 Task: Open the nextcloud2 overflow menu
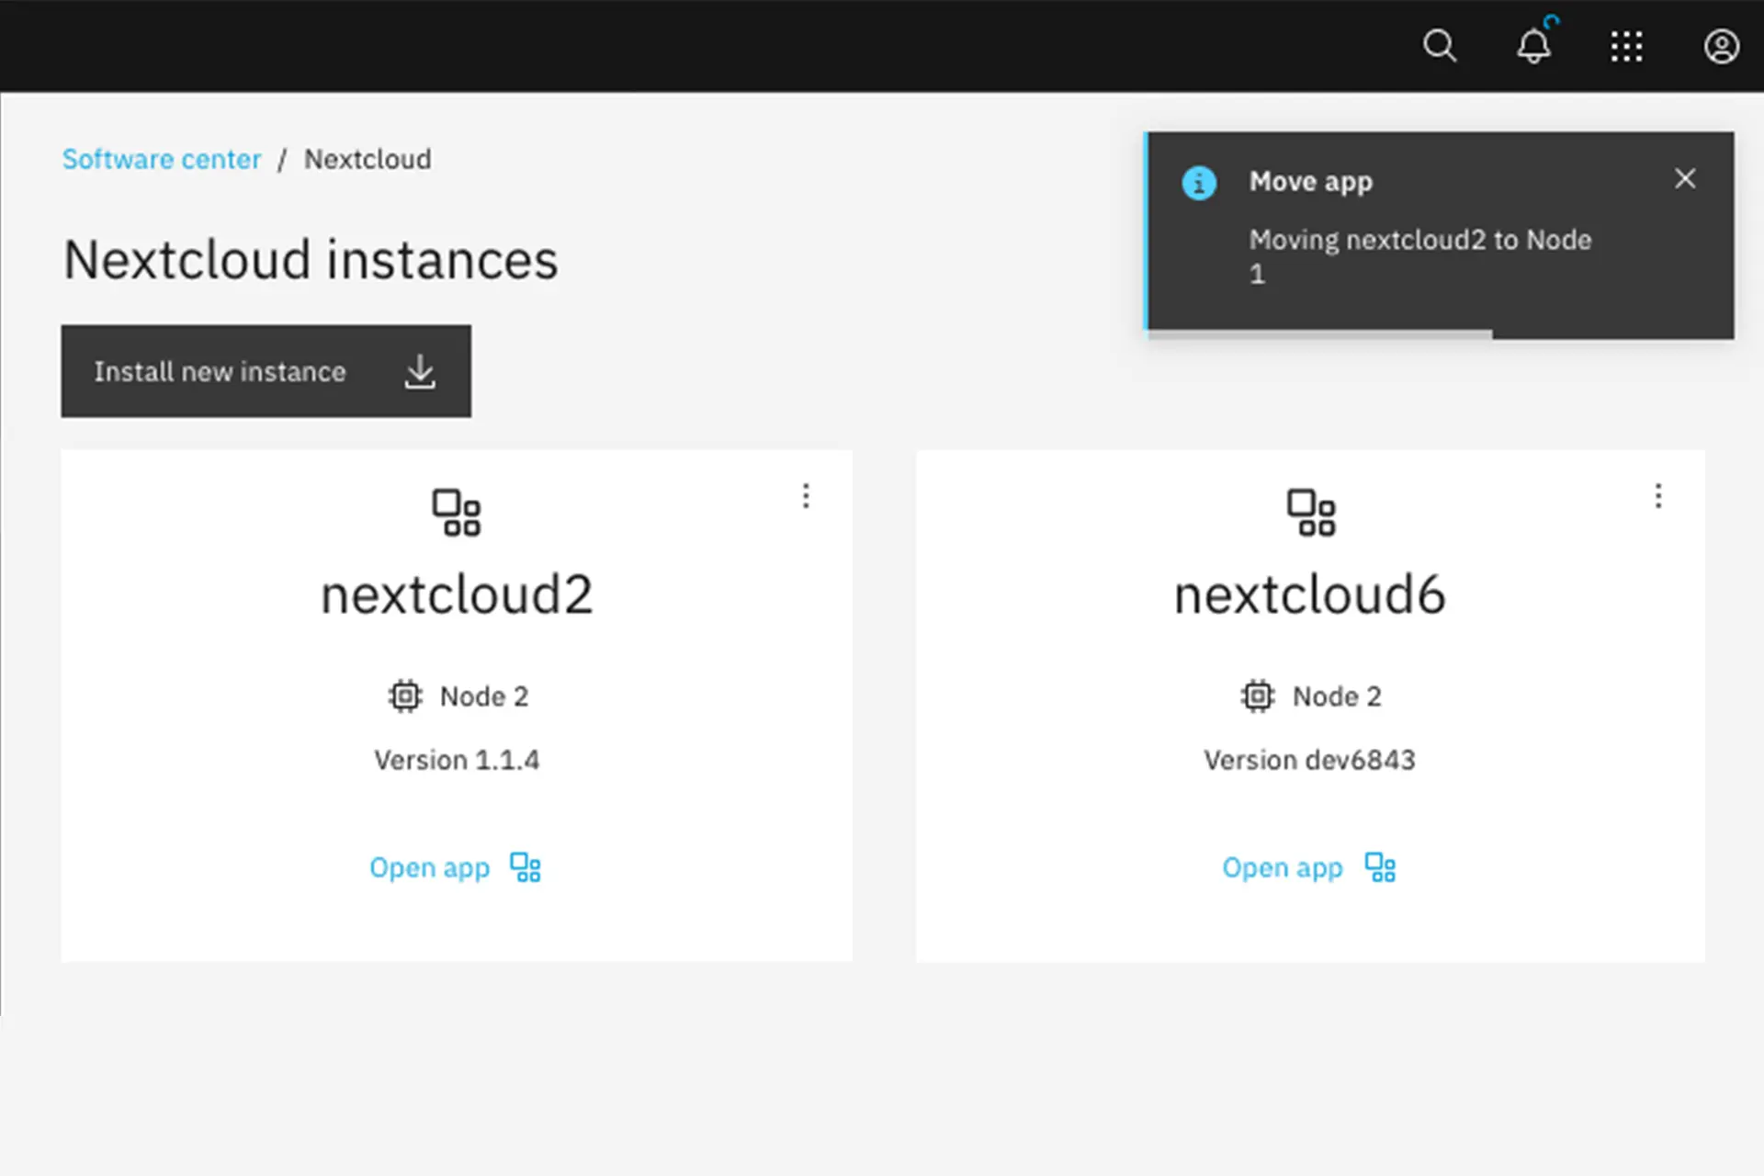[x=806, y=496]
